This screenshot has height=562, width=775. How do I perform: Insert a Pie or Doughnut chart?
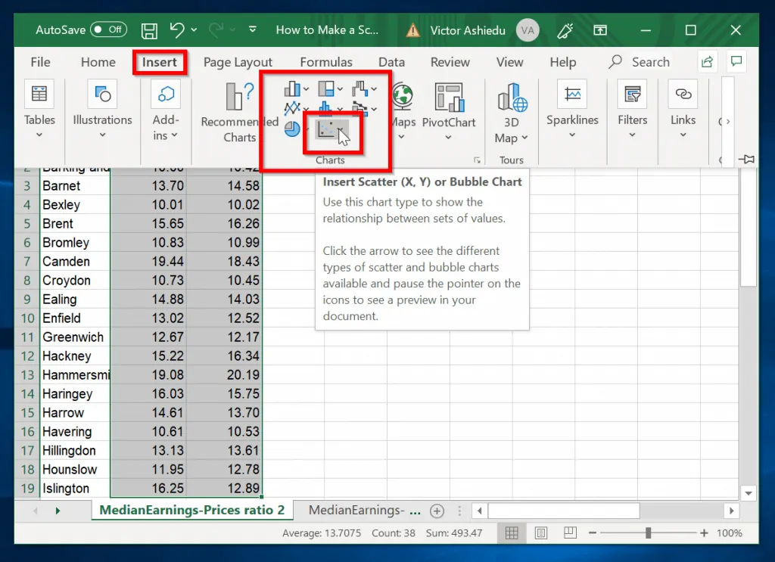(292, 129)
